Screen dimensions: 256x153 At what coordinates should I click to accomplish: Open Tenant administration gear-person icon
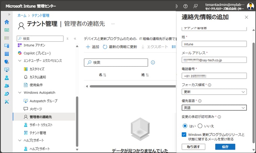coord(7,94)
